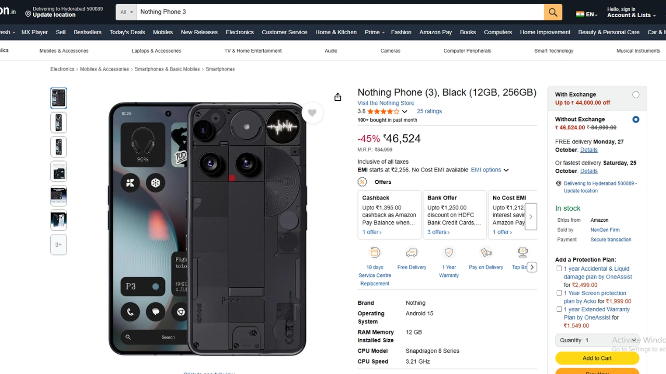This screenshot has width=666, height=374.
Task: Check the Accidental & Liquid damage plan box
Action: point(559,269)
